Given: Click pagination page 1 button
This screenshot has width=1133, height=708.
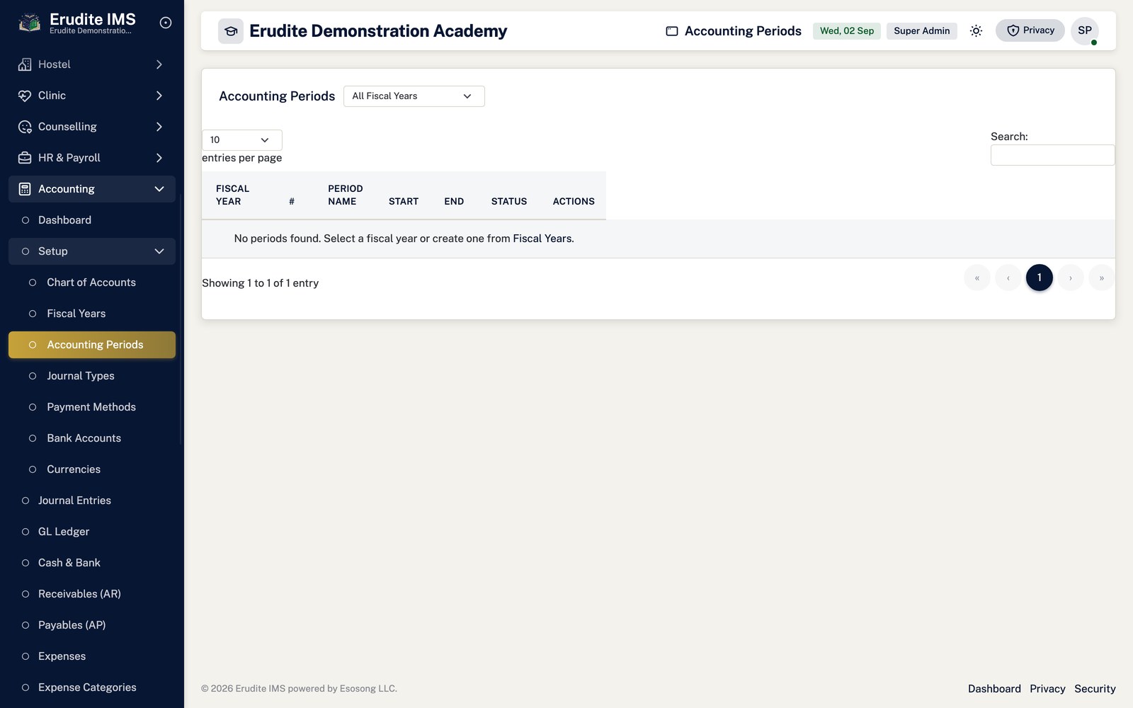Looking at the screenshot, I should tap(1040, 278).
